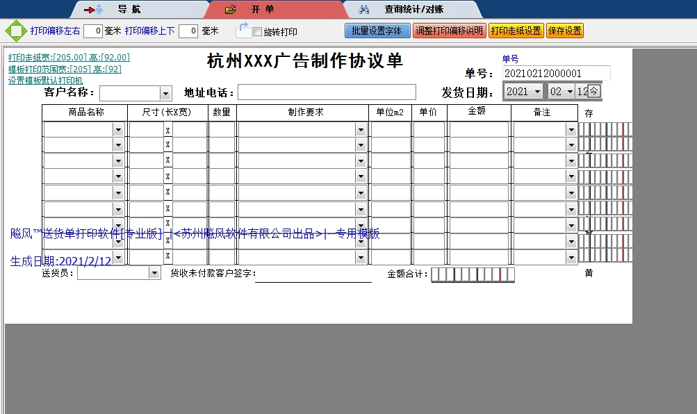Open the 批量设置字体 font settings
Image resolution: width=697 pixels, height=414 pixels.
377,31
